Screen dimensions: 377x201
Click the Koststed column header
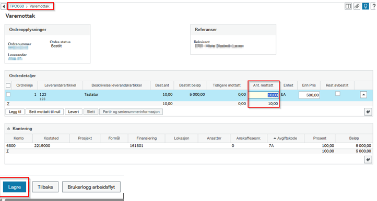click(x=51, y=138)
